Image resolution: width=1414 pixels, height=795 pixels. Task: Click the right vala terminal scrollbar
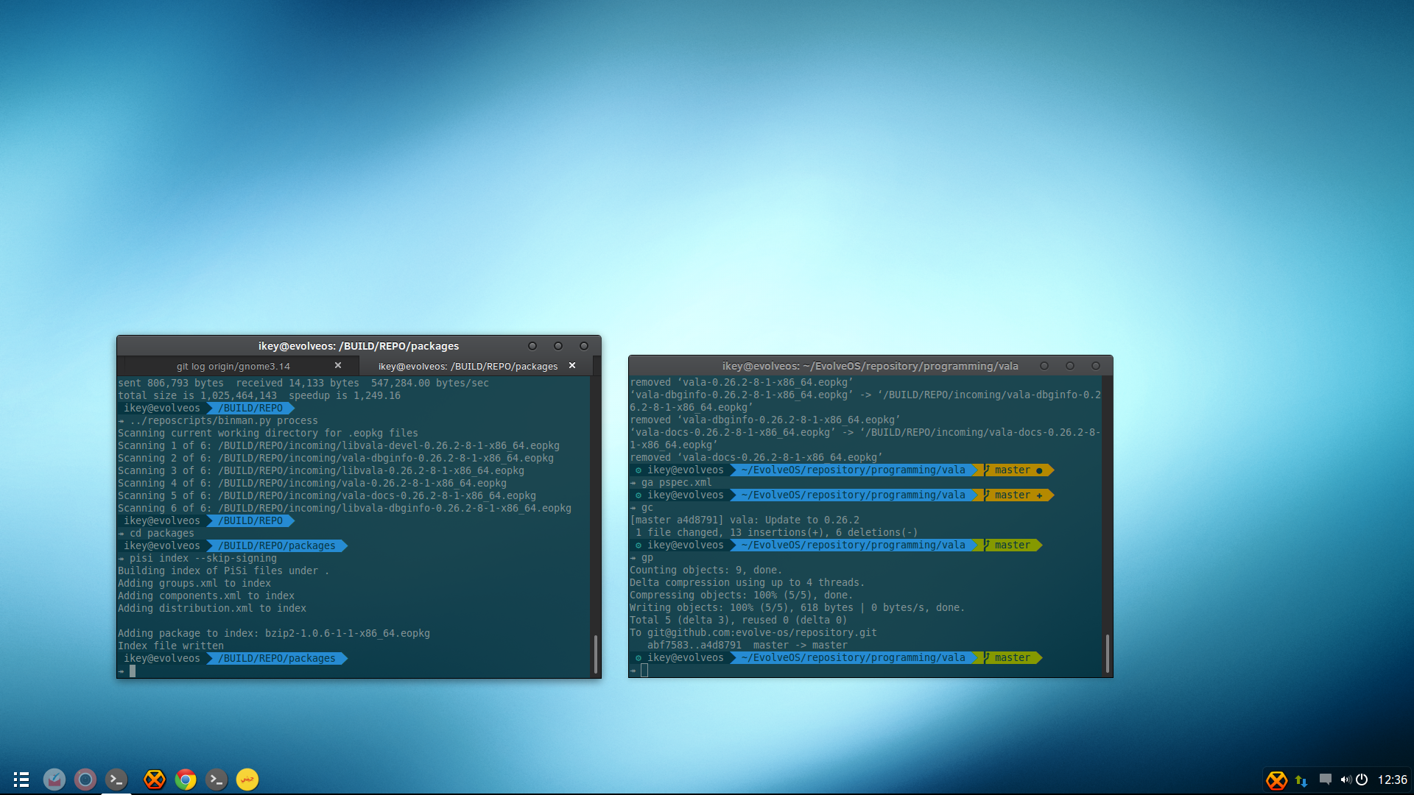point(1107,654)
